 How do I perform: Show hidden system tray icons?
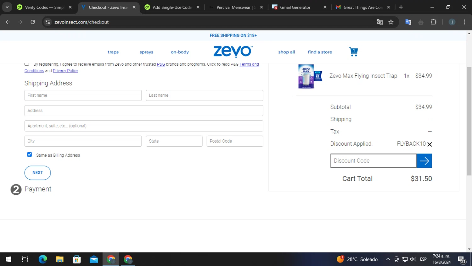click(388, 259)
